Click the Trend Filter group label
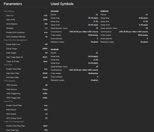This screenshot has width=154, height=132. pyautogui.click(x=8, y=101)
